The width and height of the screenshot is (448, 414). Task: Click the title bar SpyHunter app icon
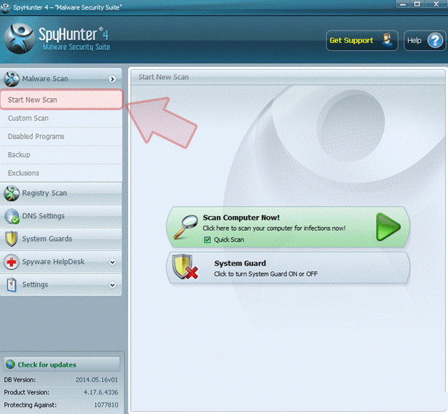coord(5,8)
